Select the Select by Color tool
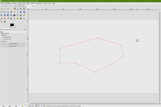 [x=14, y=9]
